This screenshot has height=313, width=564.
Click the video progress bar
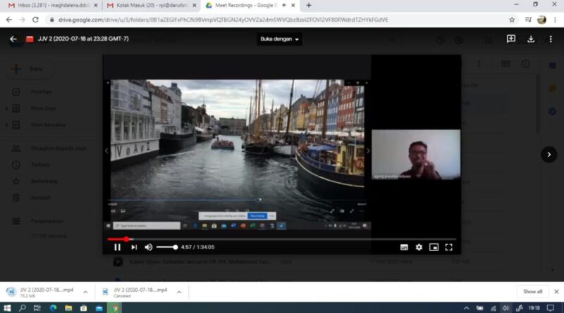tap(282, 239)
